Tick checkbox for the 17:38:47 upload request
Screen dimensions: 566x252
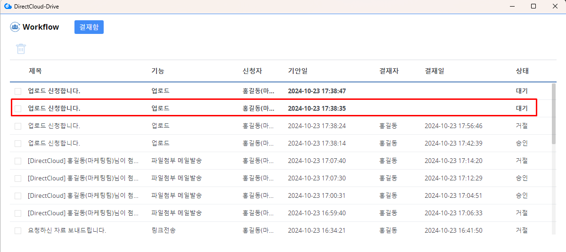(18, 91)
